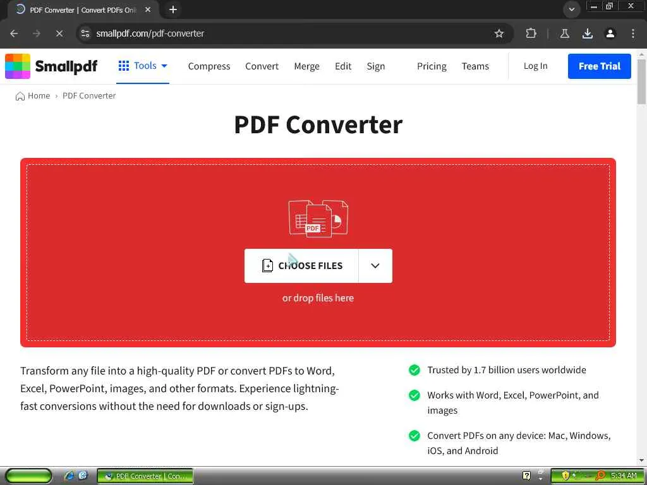Open the Sign menu item

(375, 66)
